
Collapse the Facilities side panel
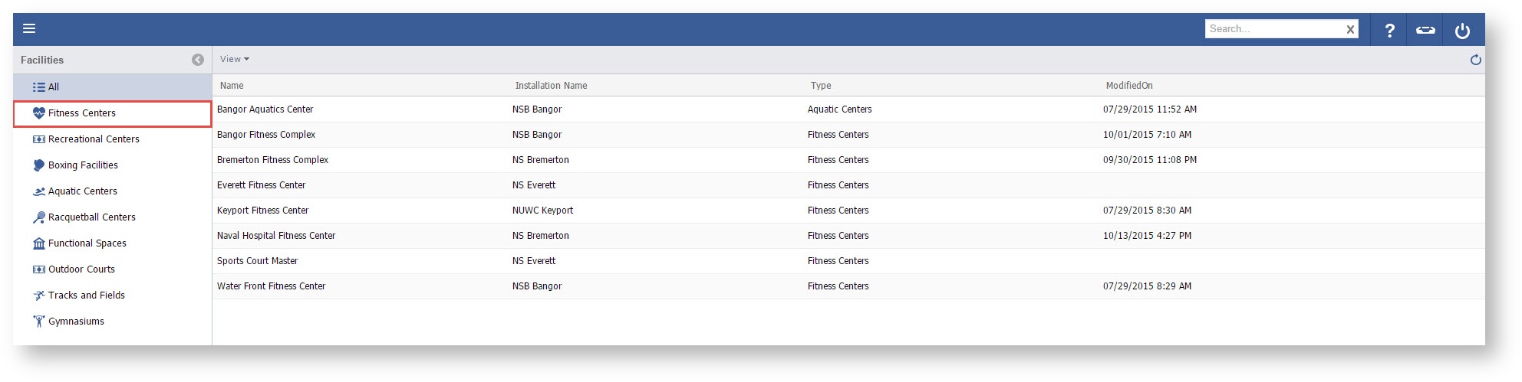click(x=198, y=60)
